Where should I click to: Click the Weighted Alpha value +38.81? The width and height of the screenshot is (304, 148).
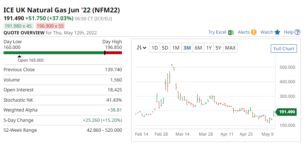(115, 110)
